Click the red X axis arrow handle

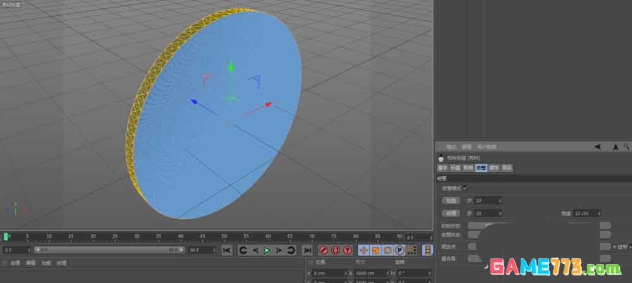click(x=267, y=105)
